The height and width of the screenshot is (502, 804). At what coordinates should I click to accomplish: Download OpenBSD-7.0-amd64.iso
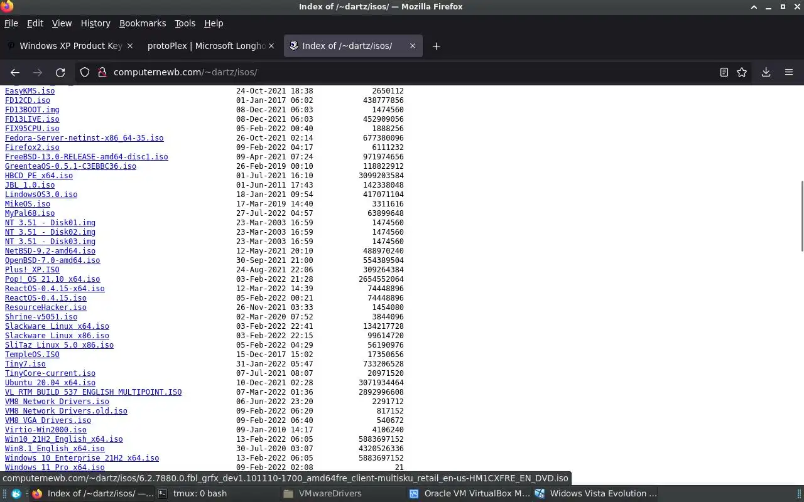pyautogui.click(x=52, y=260)
